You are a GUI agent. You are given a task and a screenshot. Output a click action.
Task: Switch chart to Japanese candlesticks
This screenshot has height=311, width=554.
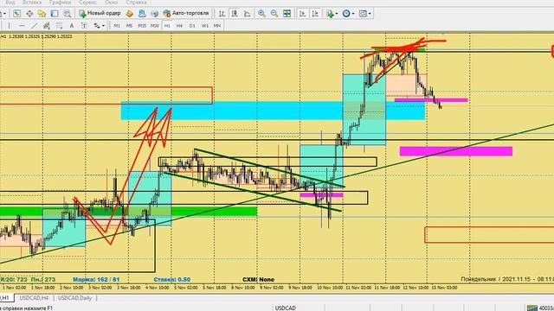click(x=235, y=14)
